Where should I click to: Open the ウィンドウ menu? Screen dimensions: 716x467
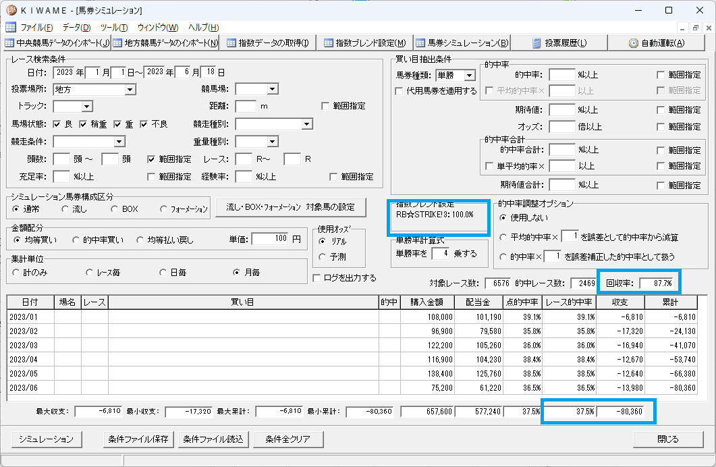coord(157,28)
